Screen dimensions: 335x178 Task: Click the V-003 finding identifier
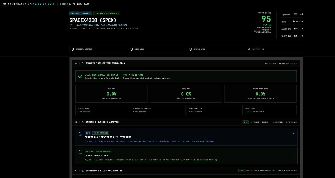[x=80, y=135]
